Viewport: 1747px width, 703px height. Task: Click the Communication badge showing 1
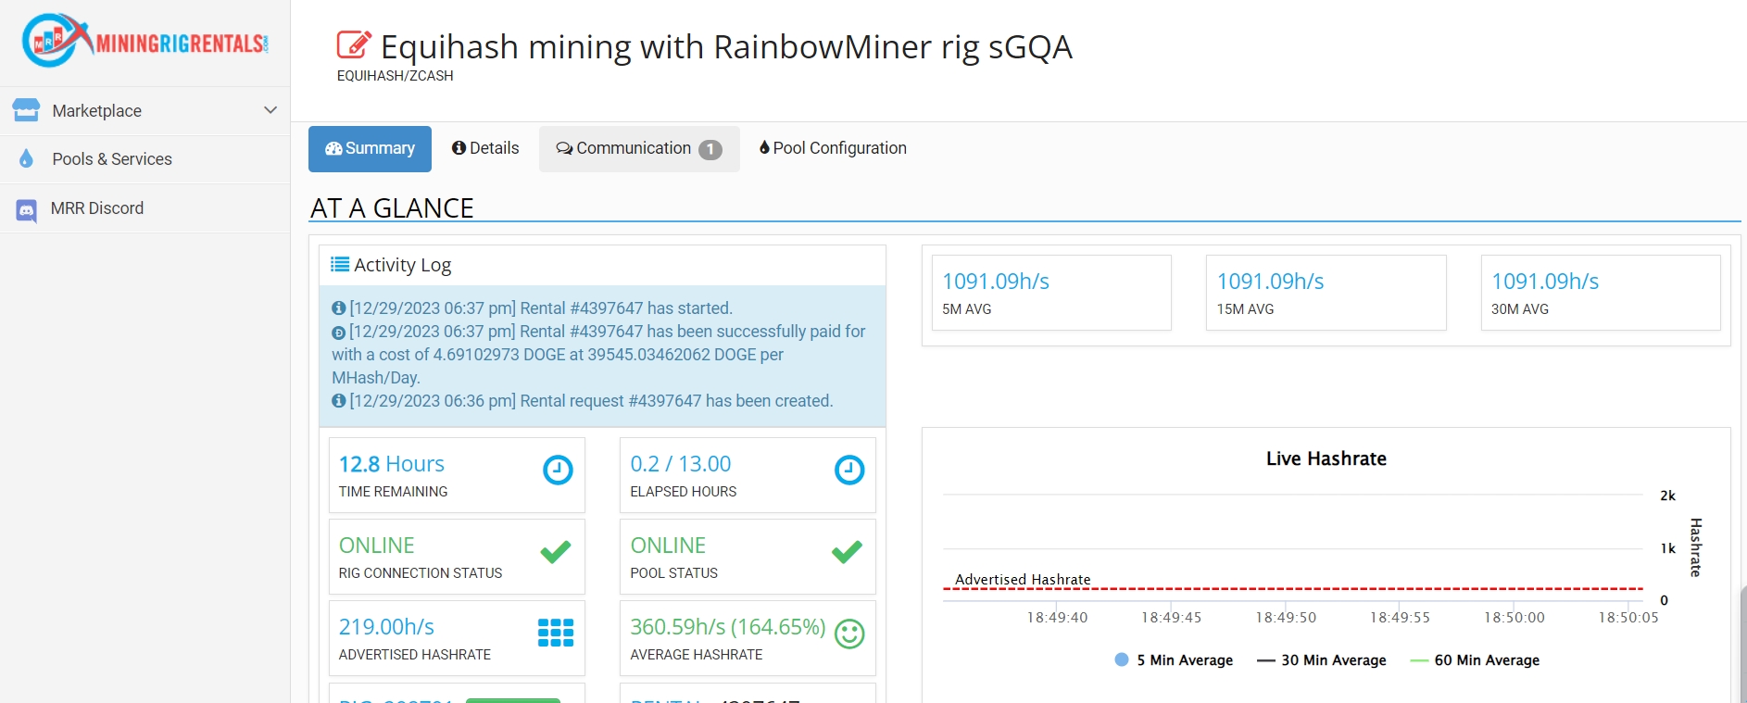point(710,149)
